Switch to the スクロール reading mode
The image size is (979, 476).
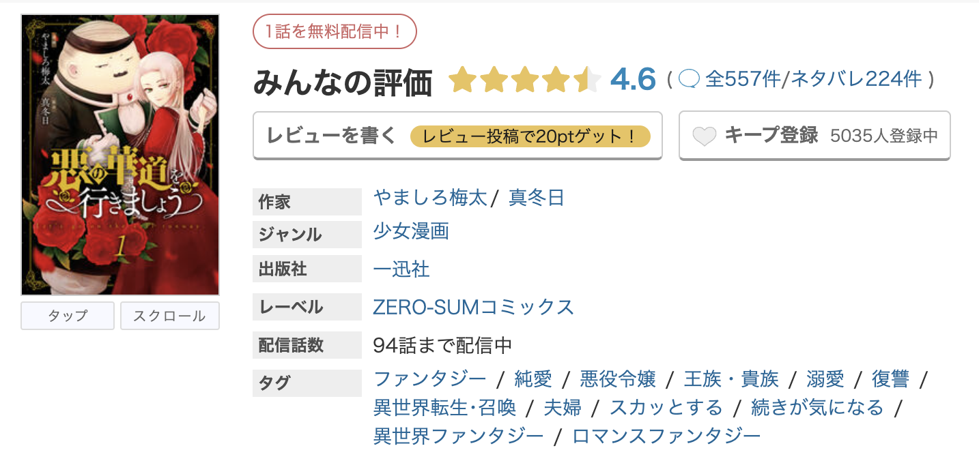169,315
